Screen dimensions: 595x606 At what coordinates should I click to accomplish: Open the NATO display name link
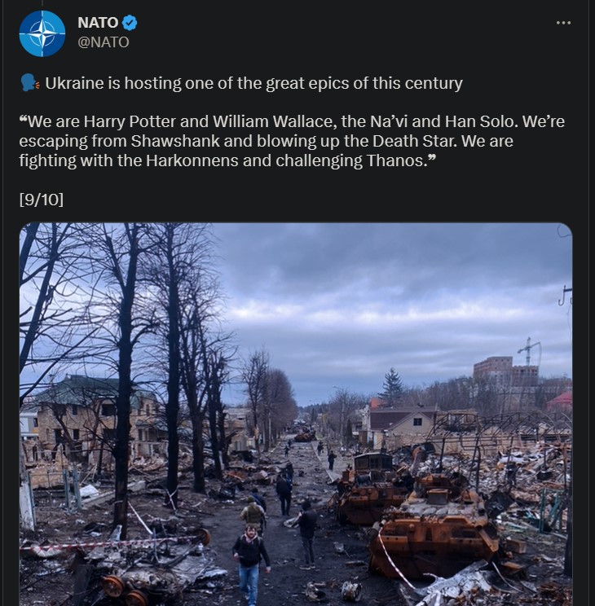tap(98, 23)
